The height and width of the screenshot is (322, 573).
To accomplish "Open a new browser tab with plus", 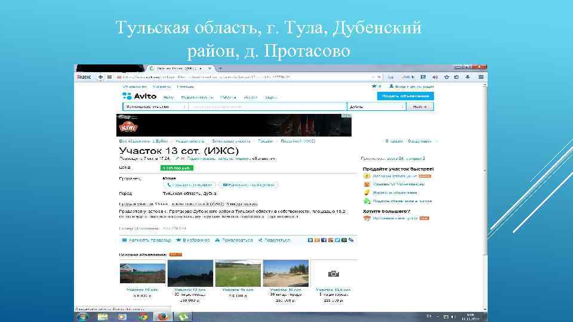I will [220, 68].
